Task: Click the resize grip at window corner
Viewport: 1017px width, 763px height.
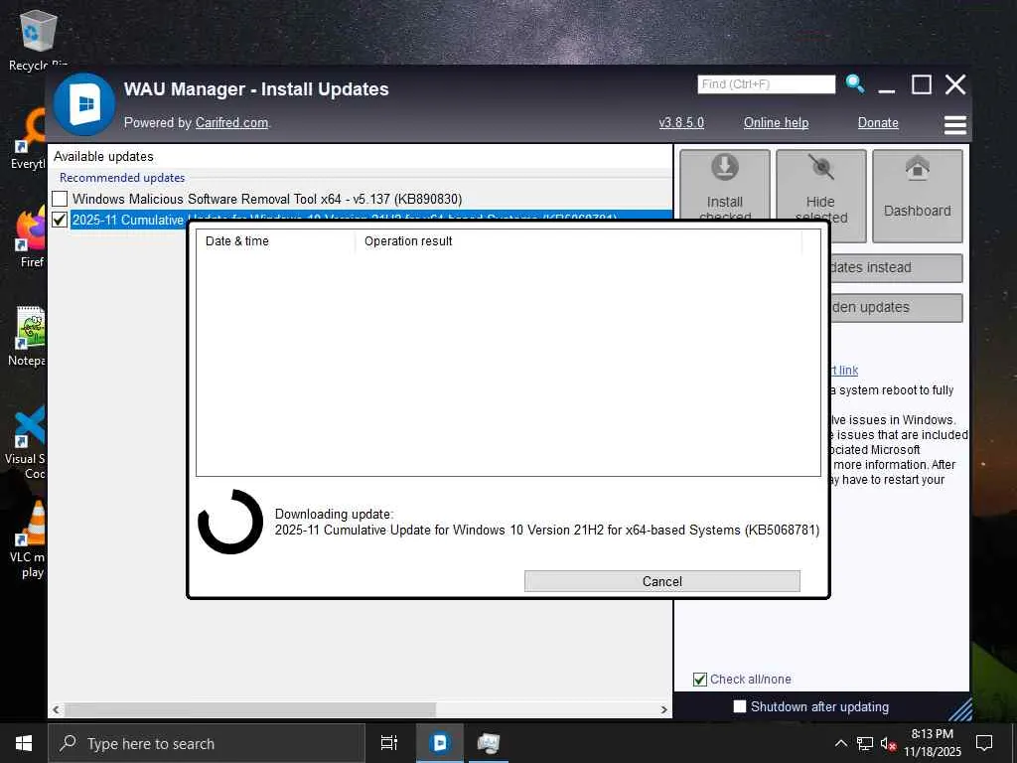Action: point(960,709)
